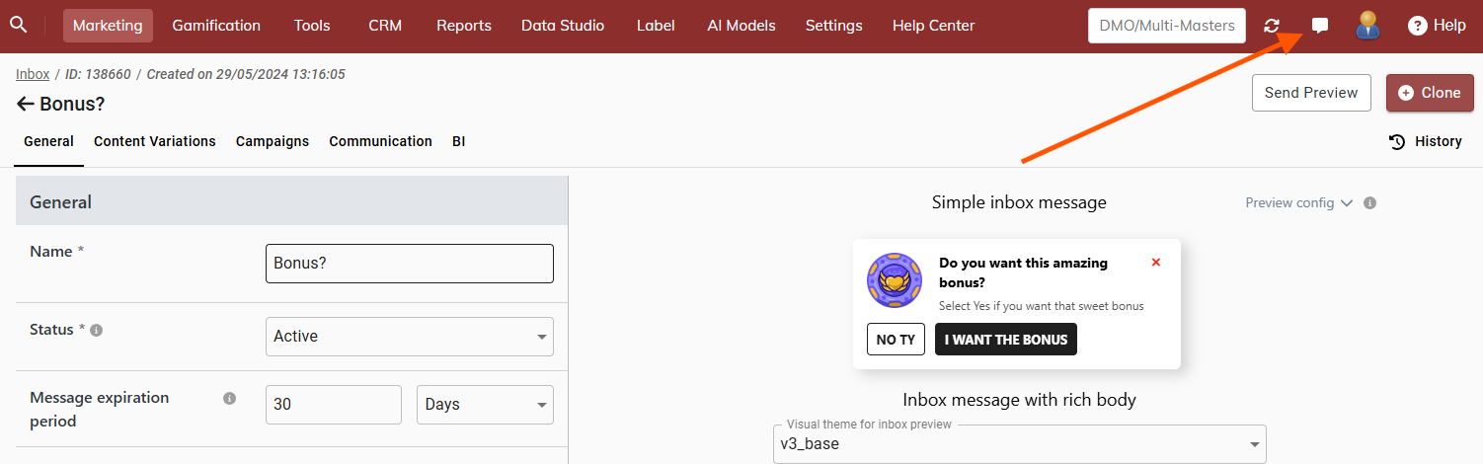
Task: Open the History panel
Action: coord(1426,142)
